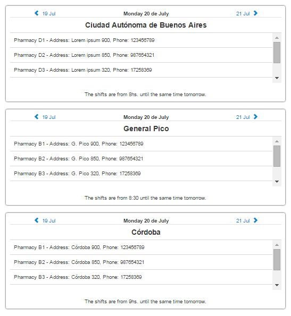Go to 21 Jul in General Pico panel

point(243,117)
